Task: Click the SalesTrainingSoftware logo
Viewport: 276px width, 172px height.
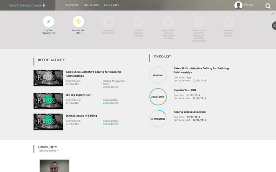Action: tap(25, 5)
